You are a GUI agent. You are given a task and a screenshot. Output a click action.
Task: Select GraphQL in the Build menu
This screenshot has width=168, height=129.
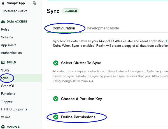pyautogui.click(x=8, y=86)
